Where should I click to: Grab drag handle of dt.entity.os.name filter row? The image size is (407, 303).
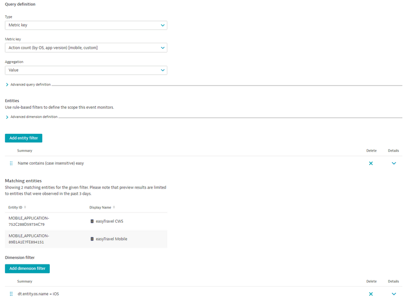click(x=11, y=294)
